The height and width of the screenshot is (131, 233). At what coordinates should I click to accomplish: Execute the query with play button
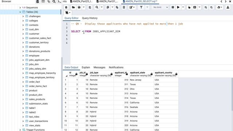tap(178, 7)
